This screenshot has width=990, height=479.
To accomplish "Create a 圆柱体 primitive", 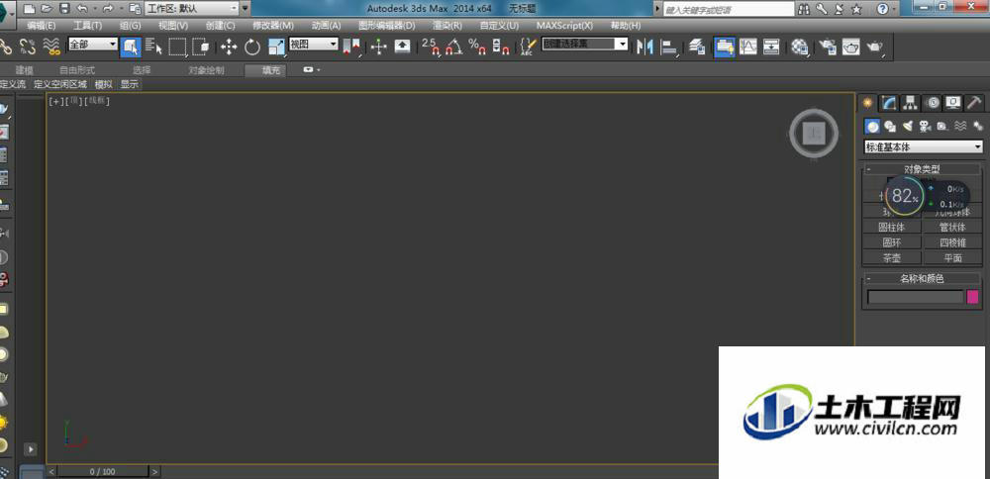I will pyautogui.click(x=892, y=228).
